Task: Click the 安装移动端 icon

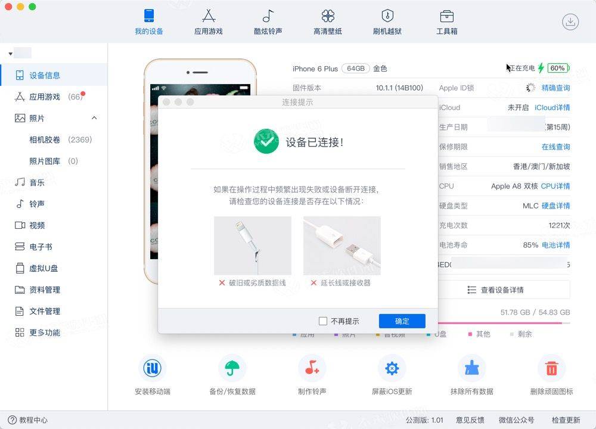Action: click(x=153, y=368)
